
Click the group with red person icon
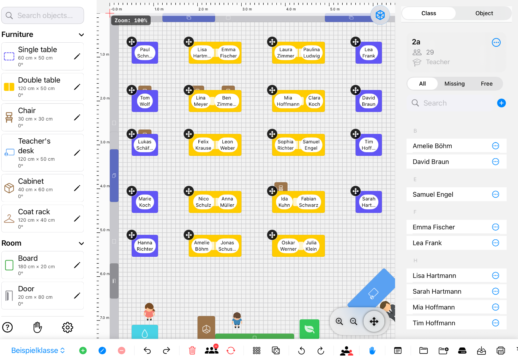tap(346, 351)
